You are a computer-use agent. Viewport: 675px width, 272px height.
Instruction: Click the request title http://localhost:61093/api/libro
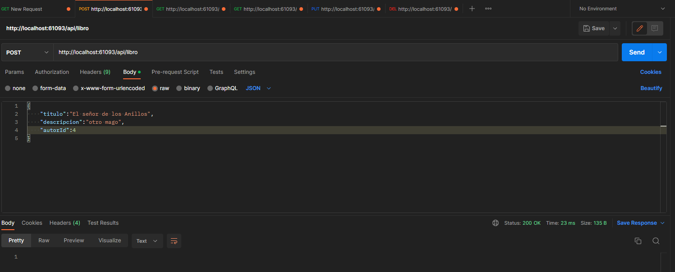point(47,28)
